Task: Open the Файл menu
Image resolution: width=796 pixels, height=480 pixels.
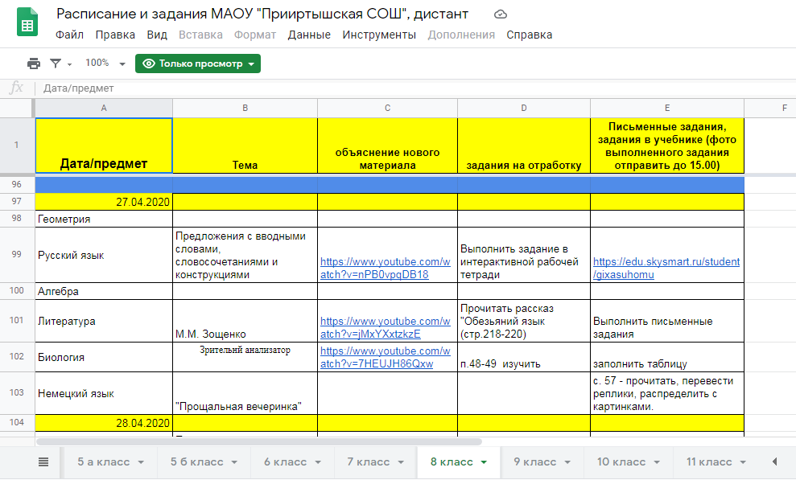Action: point(69,35)
